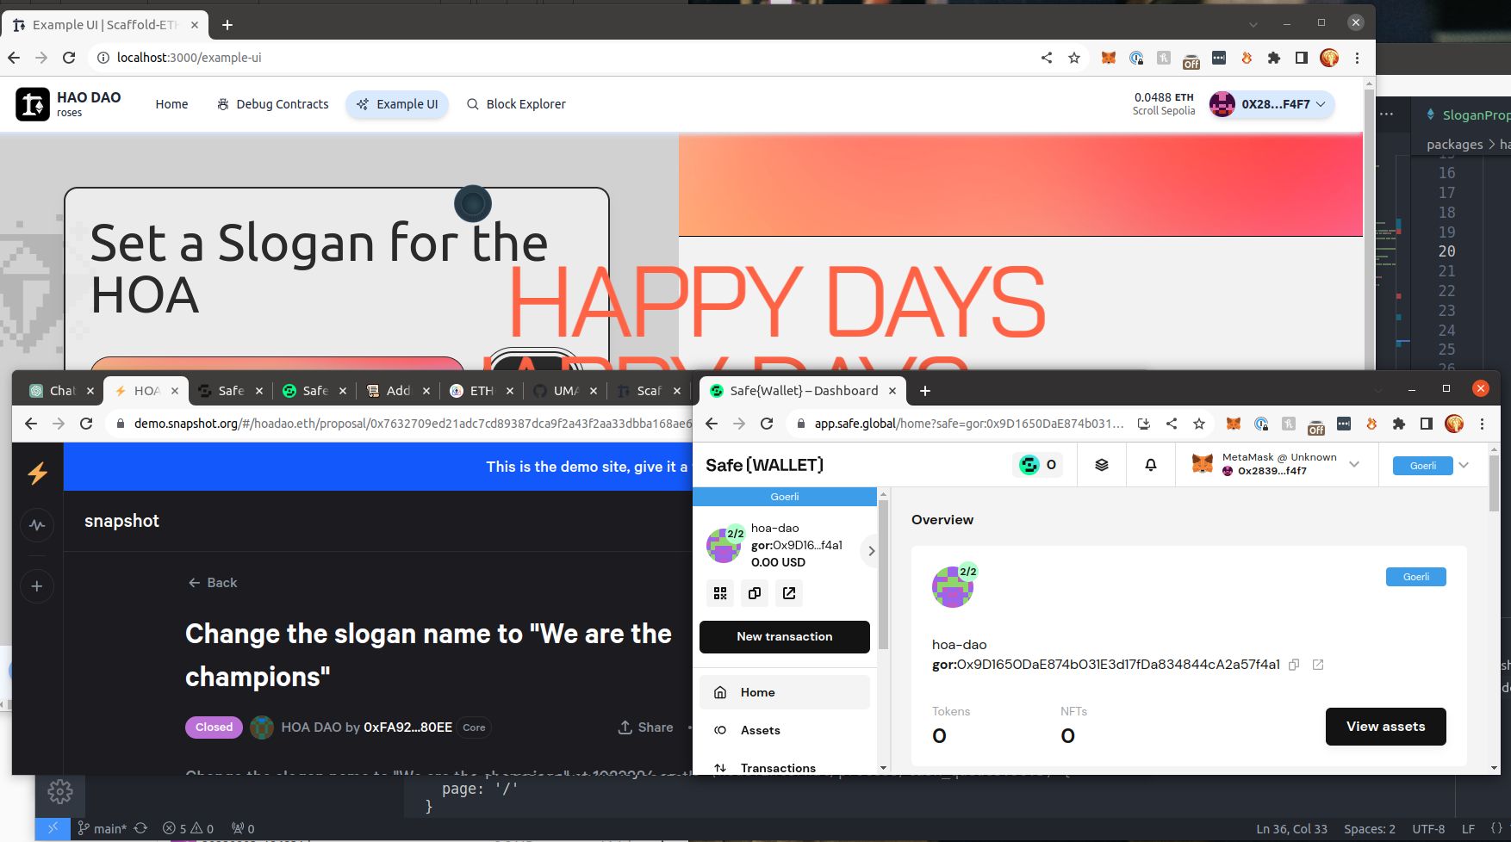Expand the hoa-dao Safe list chevron
1511x842 pixels.
coord(871,551)
